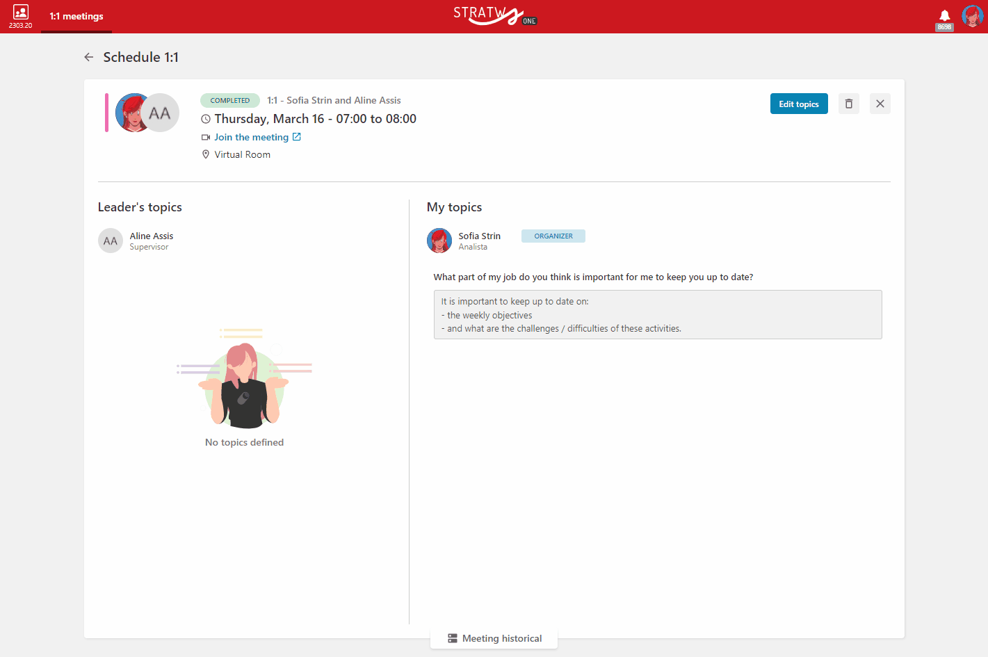Close the meeting details with the X
Screen dimensions: 988x657
tap(880, 104)
